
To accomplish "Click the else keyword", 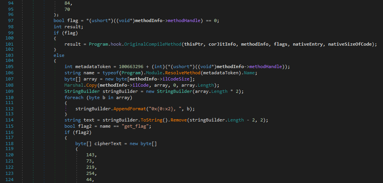I will [x=59, y=55].
